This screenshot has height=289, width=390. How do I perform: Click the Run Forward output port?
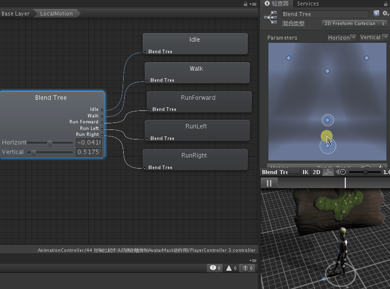point(102,122)
